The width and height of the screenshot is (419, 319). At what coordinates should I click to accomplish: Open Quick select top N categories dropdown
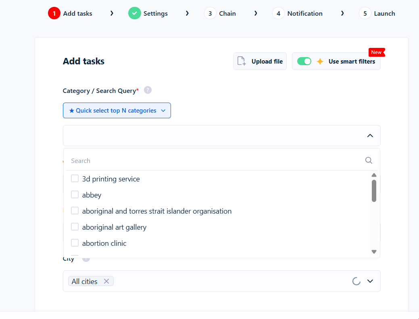click(117, 111)
